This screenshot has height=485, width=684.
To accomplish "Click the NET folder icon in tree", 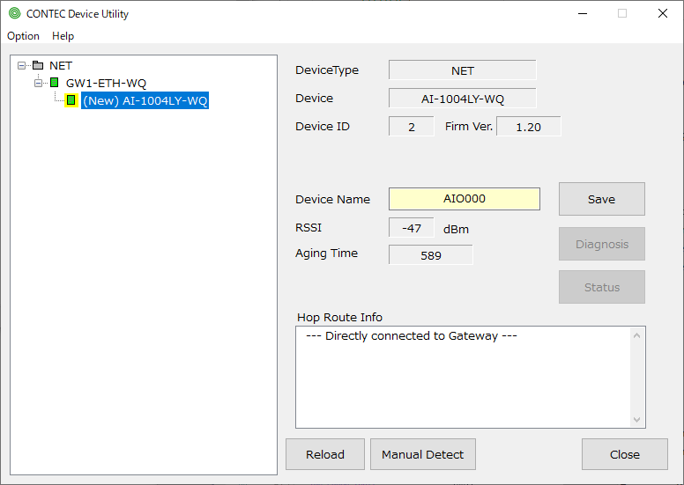I will coord(38,65).
